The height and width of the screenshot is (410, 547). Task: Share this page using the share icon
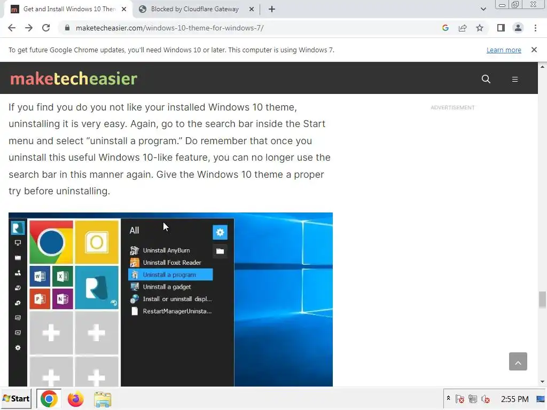[463, 28]
